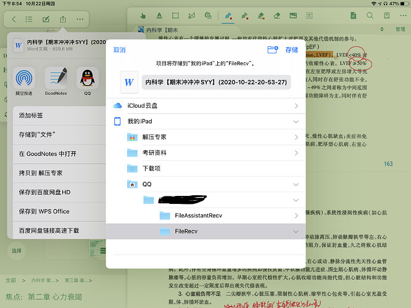Tap the edit/compose note icon
Screen dimensions: 411x308
click(46, 19)
